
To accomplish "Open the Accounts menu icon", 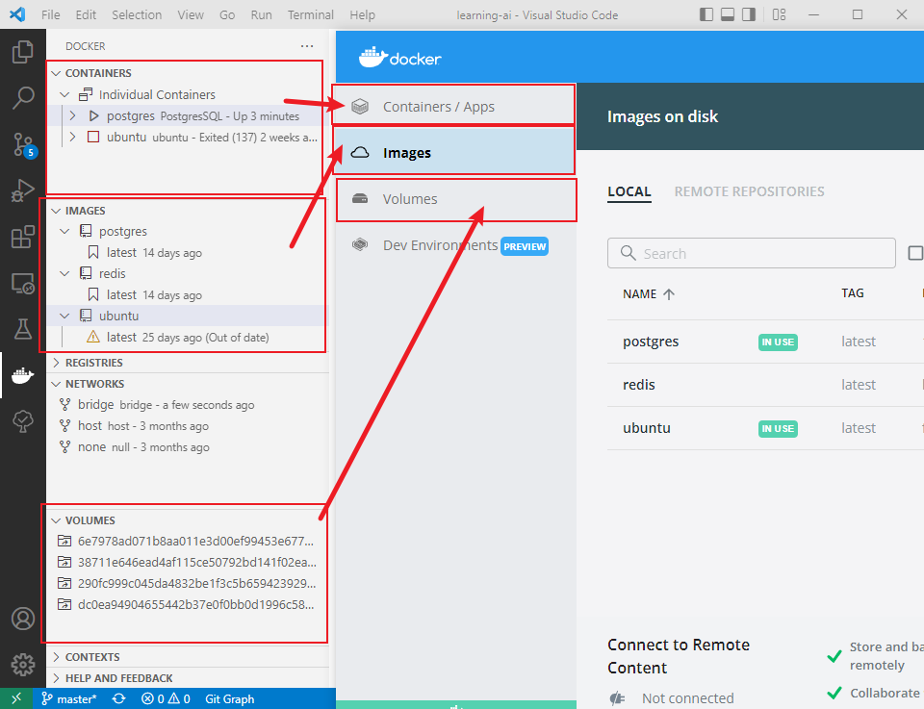I will (22, 619).
